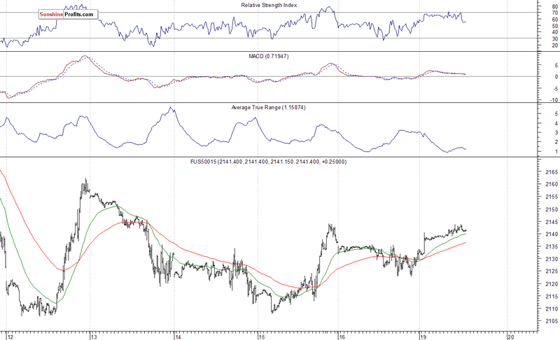The width and height of the screenshot is (560, 340).
Task: Click date marker 16 on time axis
Action: pyautogui.click(x=341, y=335)
